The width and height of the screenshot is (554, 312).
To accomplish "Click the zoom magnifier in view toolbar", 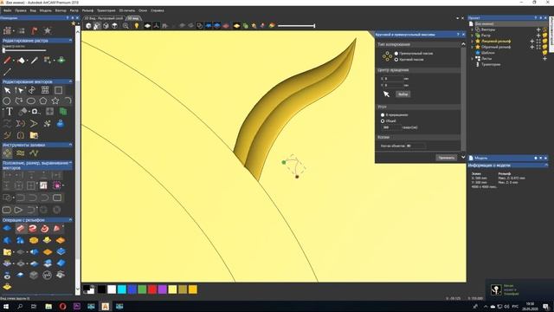I will pos(126,25).
